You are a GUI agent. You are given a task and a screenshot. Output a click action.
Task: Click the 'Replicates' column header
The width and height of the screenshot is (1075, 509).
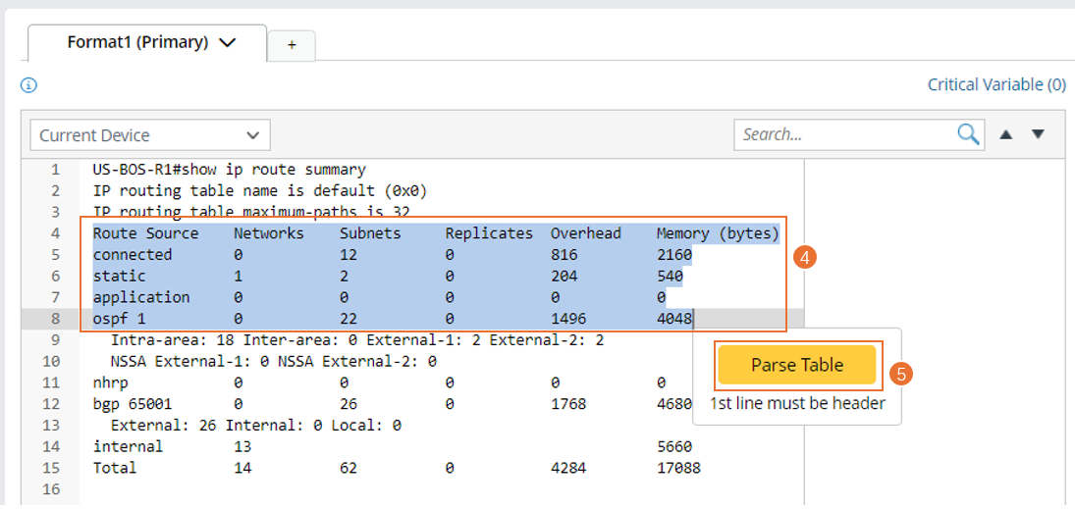coord(489,233)
